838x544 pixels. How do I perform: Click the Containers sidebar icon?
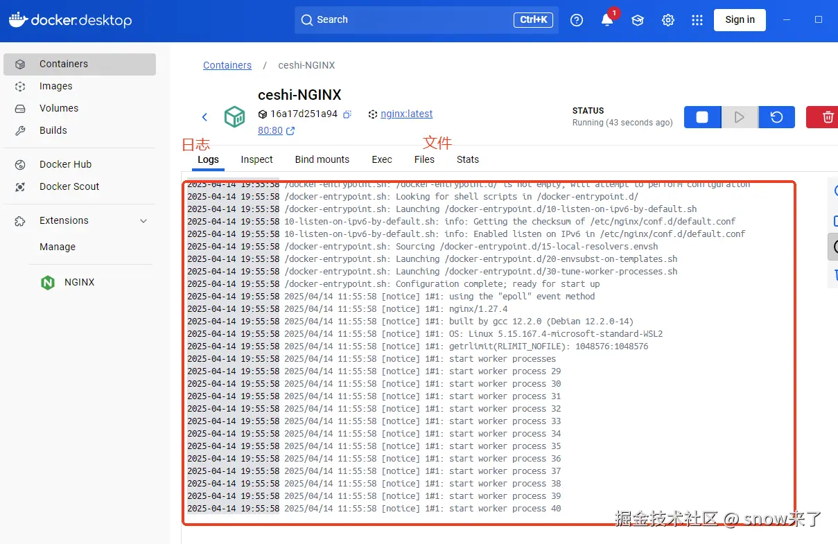coord(20,64)
